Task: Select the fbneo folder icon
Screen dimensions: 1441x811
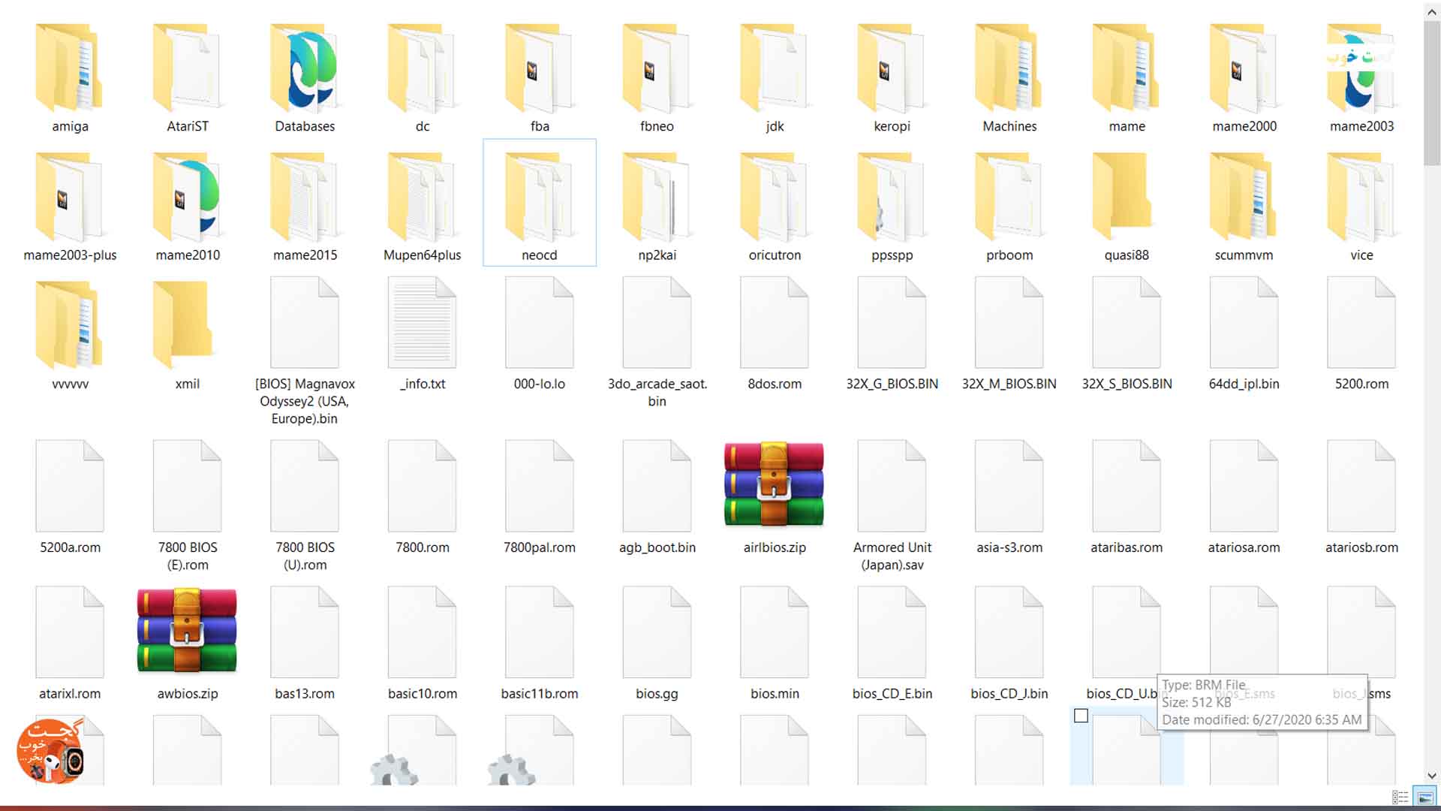Action: (x=657, y=68)
